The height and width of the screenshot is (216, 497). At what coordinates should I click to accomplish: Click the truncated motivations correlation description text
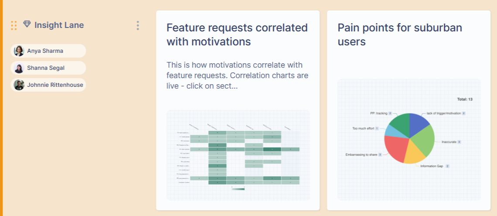(x=237, y=75)
